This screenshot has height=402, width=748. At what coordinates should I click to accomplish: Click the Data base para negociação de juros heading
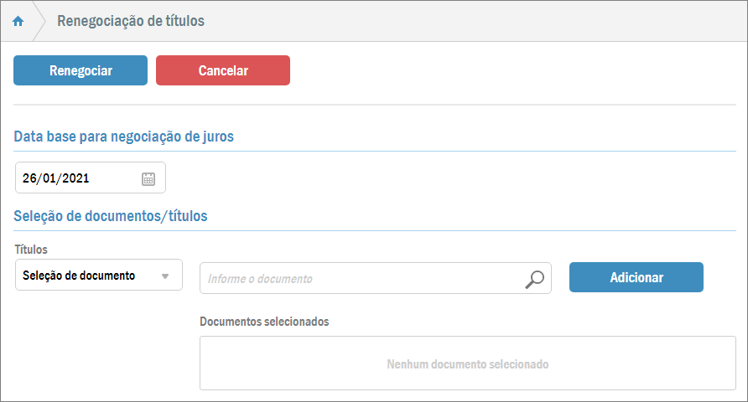(123, 137)
